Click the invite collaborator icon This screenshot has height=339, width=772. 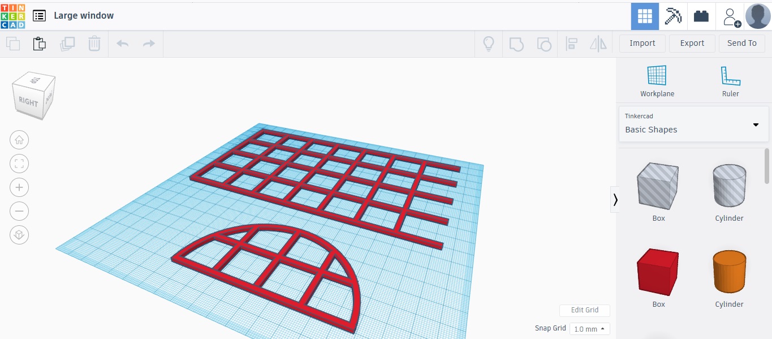(731, 16)
